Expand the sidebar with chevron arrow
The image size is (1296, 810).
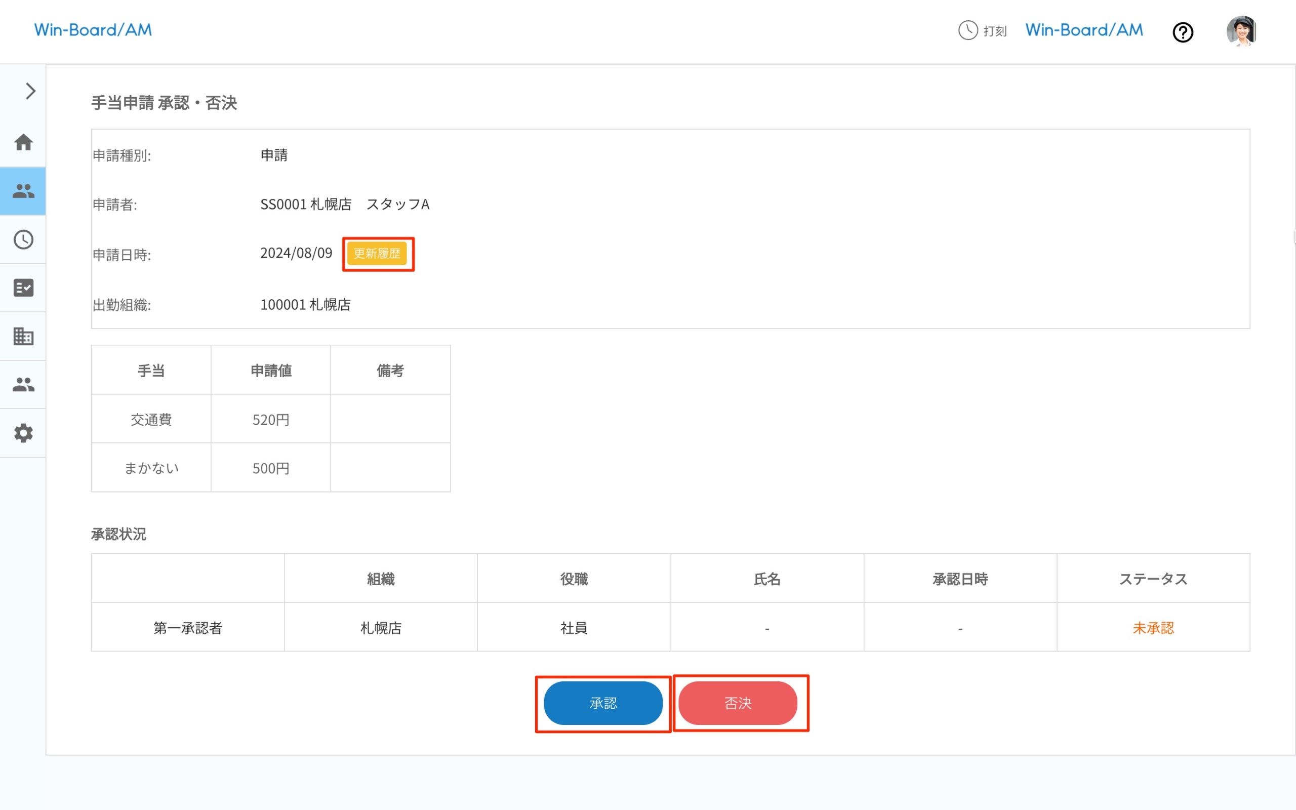[x=30, y=91]
